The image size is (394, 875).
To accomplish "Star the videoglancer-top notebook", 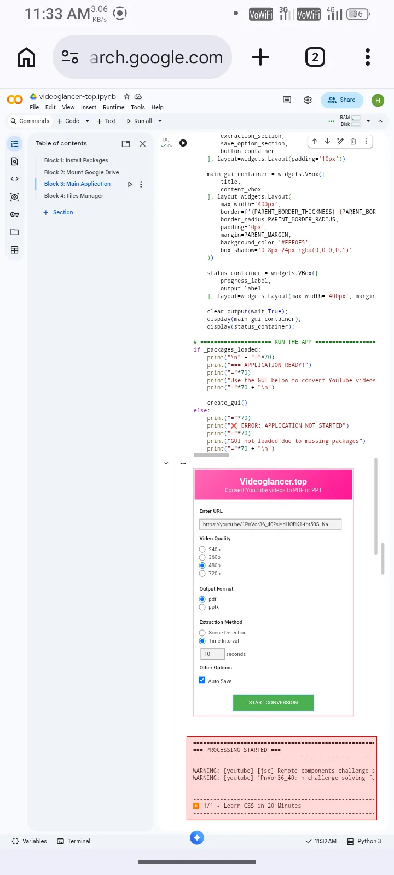I will coord(127,96).
